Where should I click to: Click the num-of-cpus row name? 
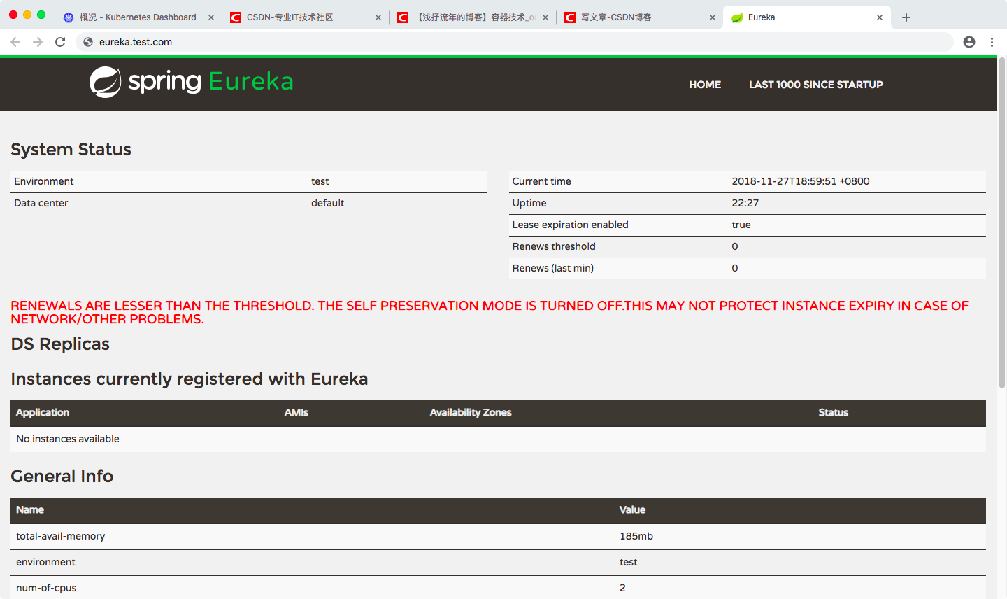[46, 588]
